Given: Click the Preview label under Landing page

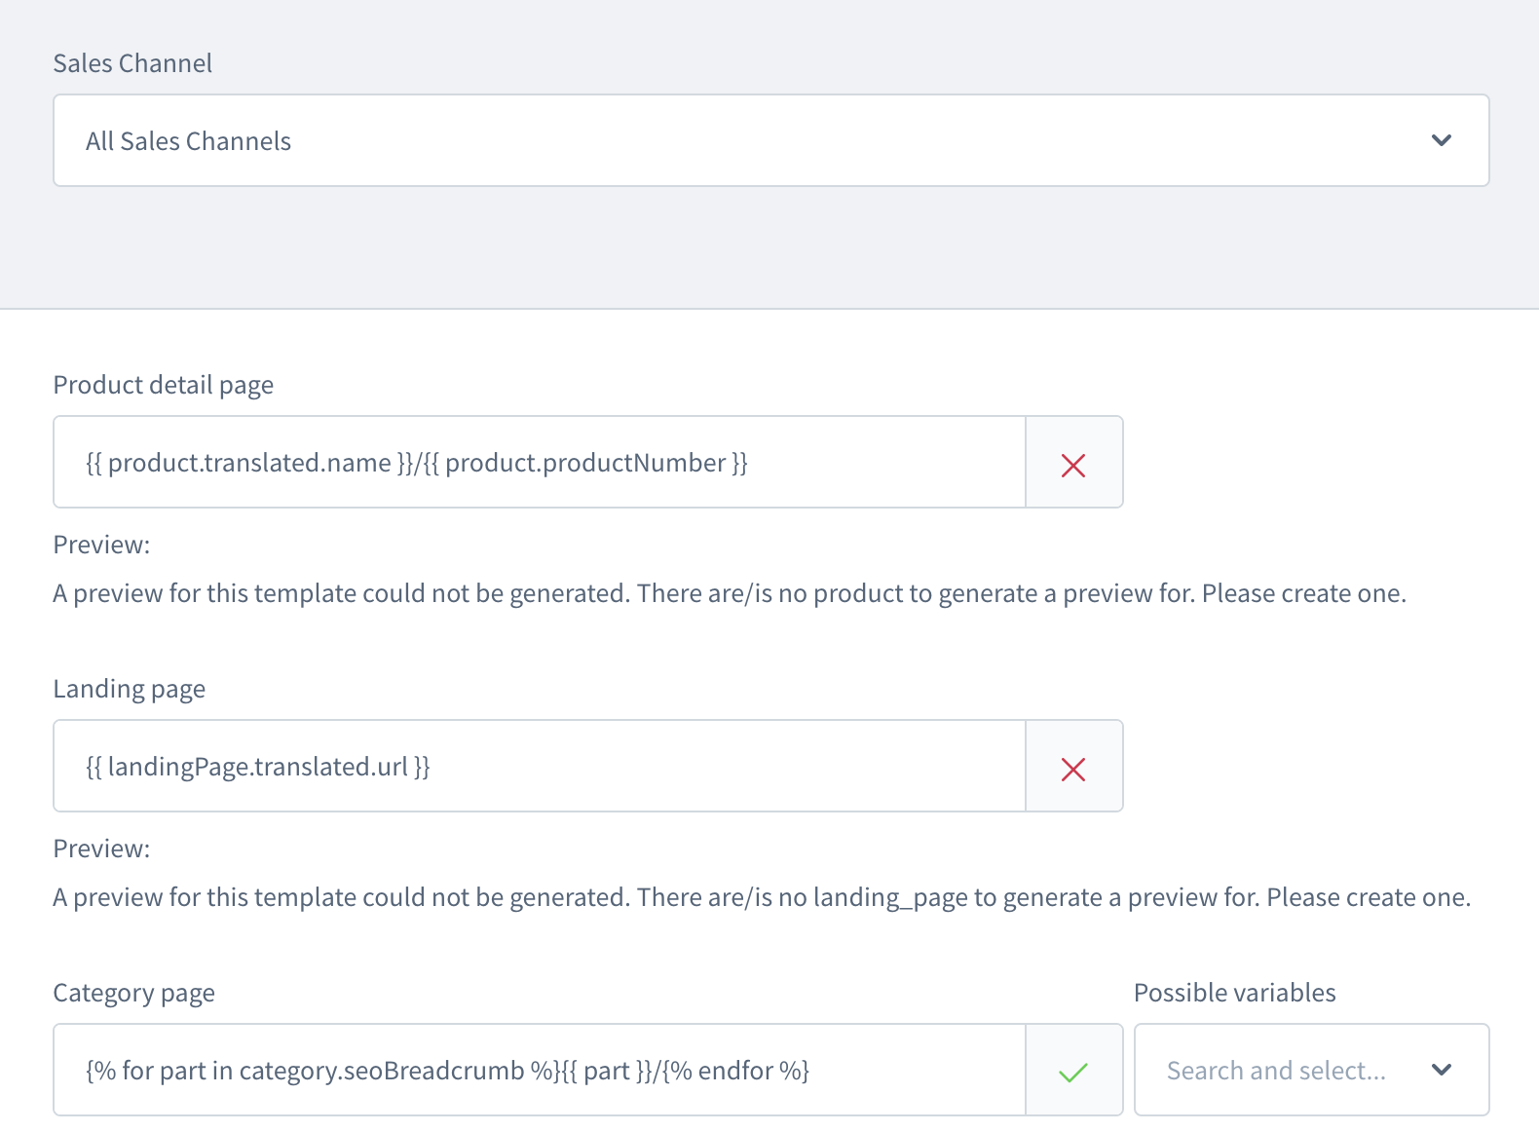Looking at the screenshot, I should coord(101,849).
